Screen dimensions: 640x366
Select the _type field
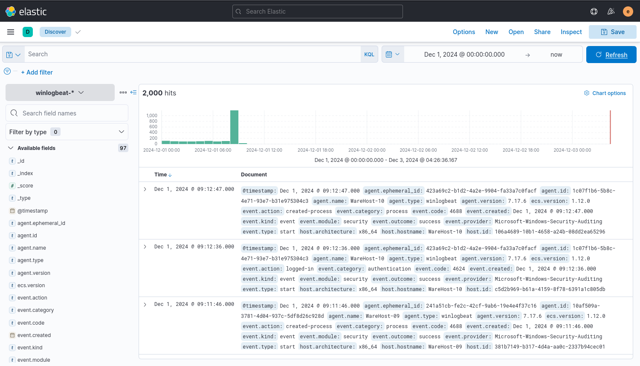tap(24, 198)
